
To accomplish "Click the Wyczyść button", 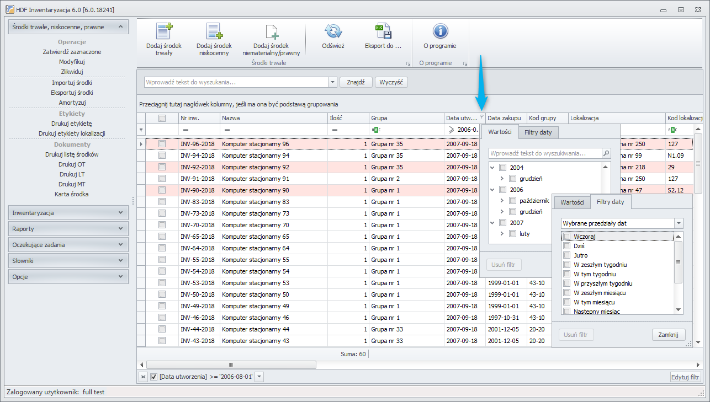I will pyautogui.click(x=391, y=82).
